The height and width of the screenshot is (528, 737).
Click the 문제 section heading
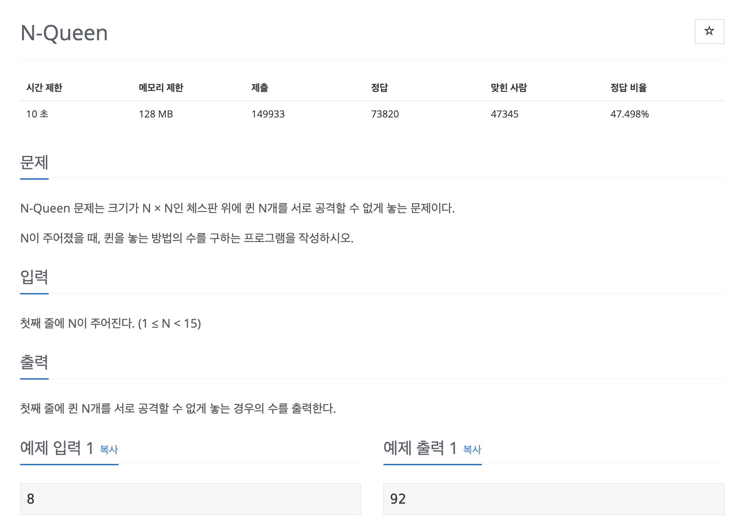(x=34, y=163)
